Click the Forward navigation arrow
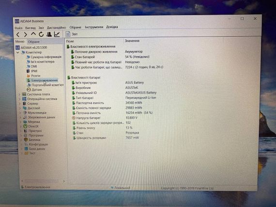Screen dimensions: 276x207 tap(25, 34)
